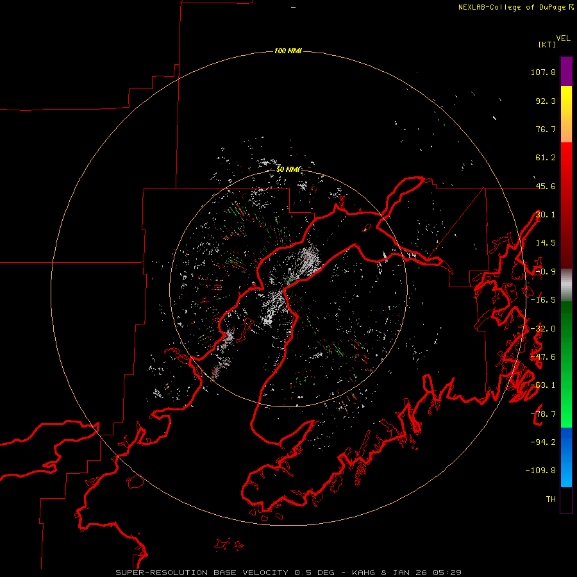Click the 50 NMI range ring label
This screenshot has width=577, height=577.
(288, 169)
